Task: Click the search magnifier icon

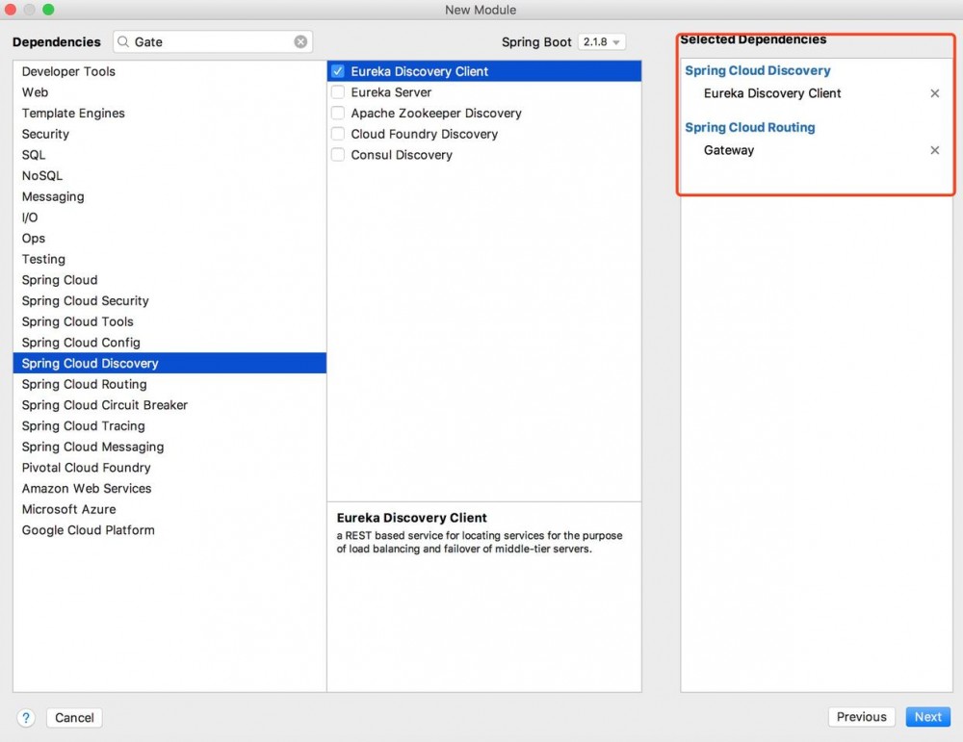Action: click(x=123, y=41)
